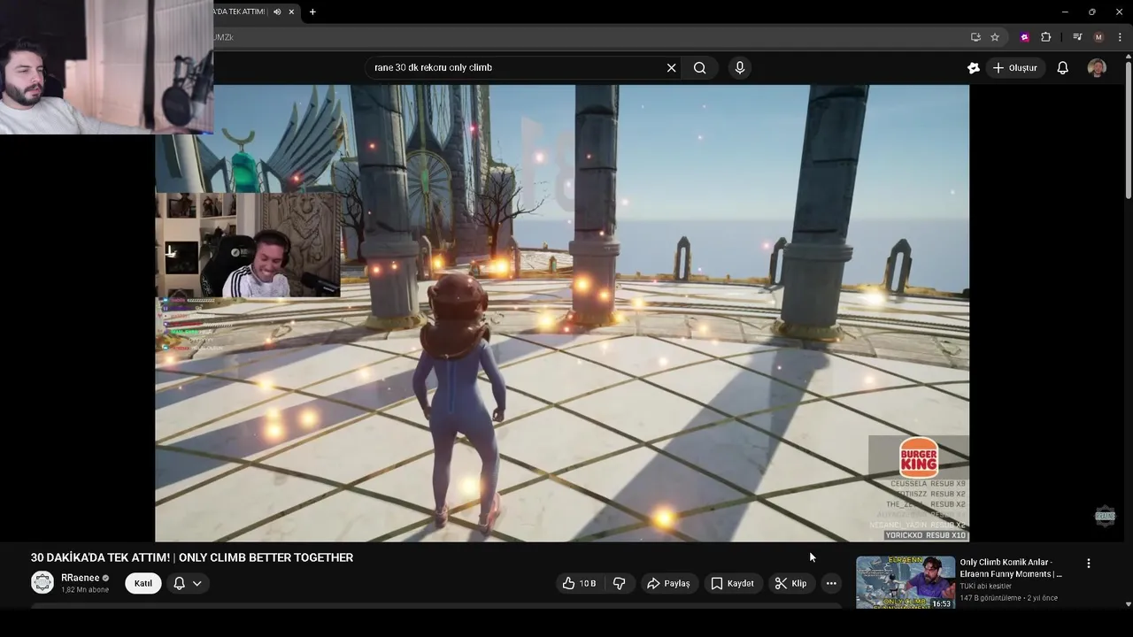
Task: Open options for the Only Climb Komik Anlar video
Action: tap(1089, 563)
